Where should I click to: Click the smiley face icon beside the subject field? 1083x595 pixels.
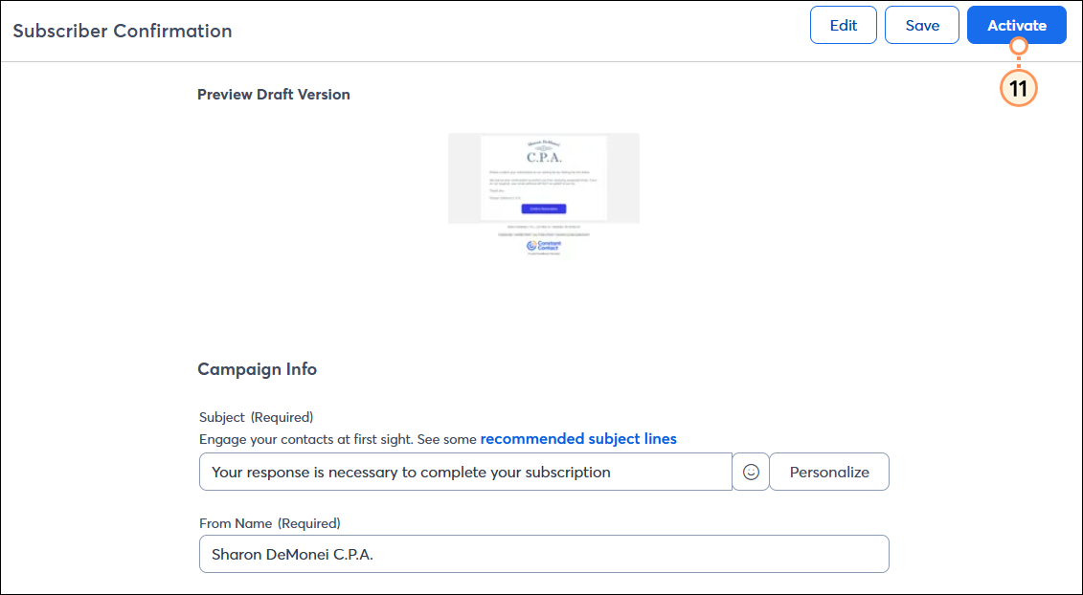coord(751,472)
